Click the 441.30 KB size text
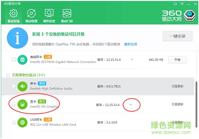 pyautogui.click(x=156, y=60)
